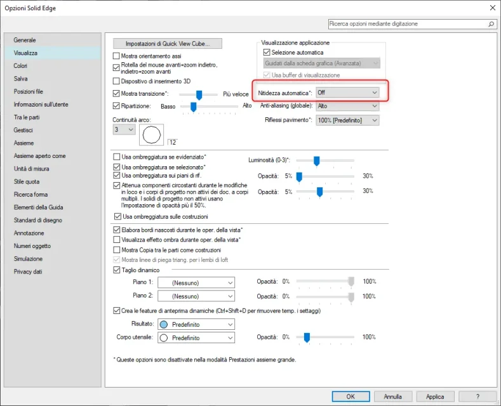Uncheck Mostra transizione checkbox
This screenshot has width=501, height=406.
[x=116, y=93]
